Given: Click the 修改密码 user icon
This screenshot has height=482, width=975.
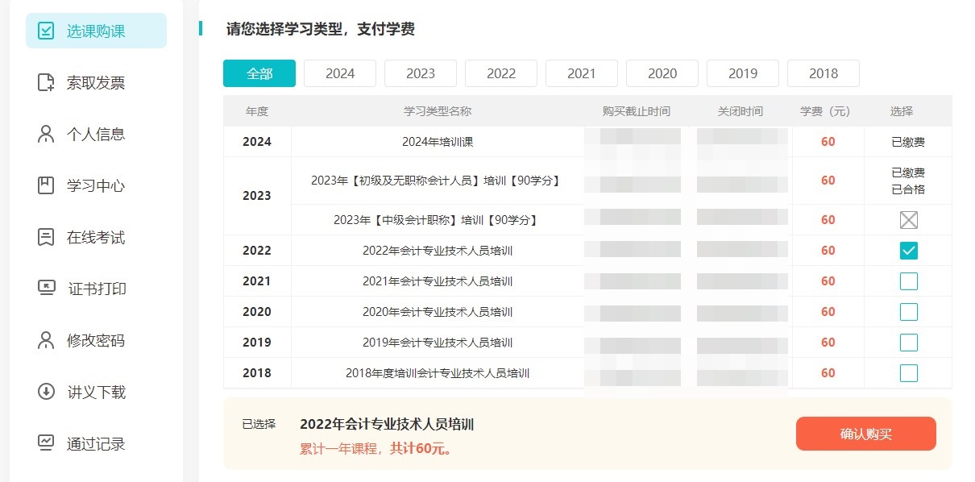Looking at the screenshot, I should (x=46, y=340).
